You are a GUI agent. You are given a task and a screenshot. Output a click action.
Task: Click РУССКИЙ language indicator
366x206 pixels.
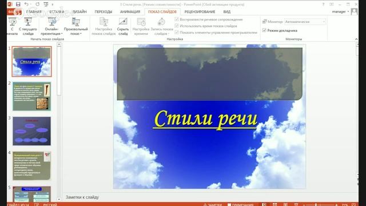pos(50,205)
